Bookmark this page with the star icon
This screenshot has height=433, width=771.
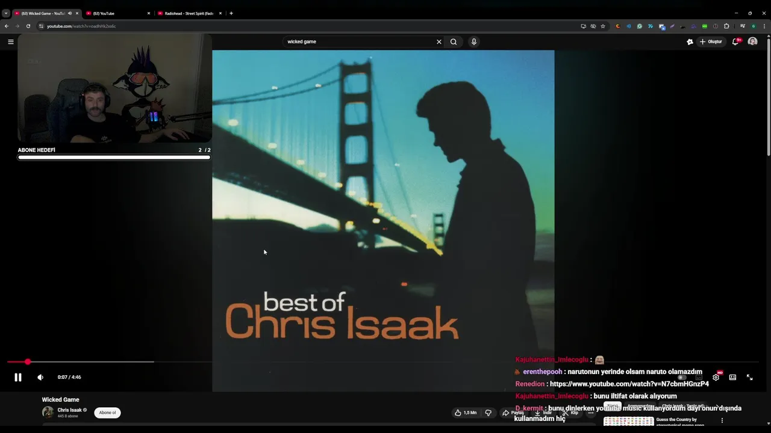point(603,26)
